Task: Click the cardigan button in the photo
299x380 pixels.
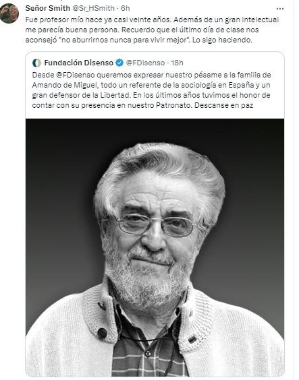Action: (103, 334)
